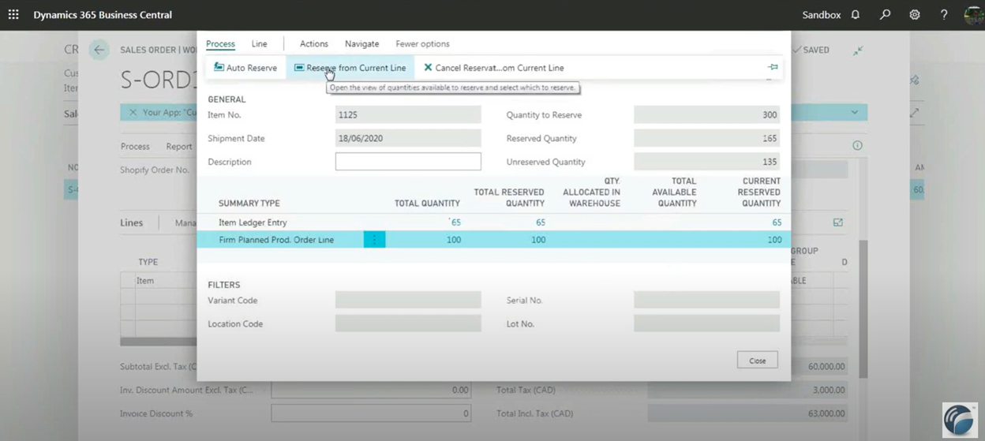Switch to the Process tab in dialog

pos(220,44)
